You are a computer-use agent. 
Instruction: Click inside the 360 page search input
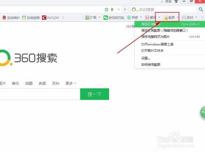coord(40,94)
